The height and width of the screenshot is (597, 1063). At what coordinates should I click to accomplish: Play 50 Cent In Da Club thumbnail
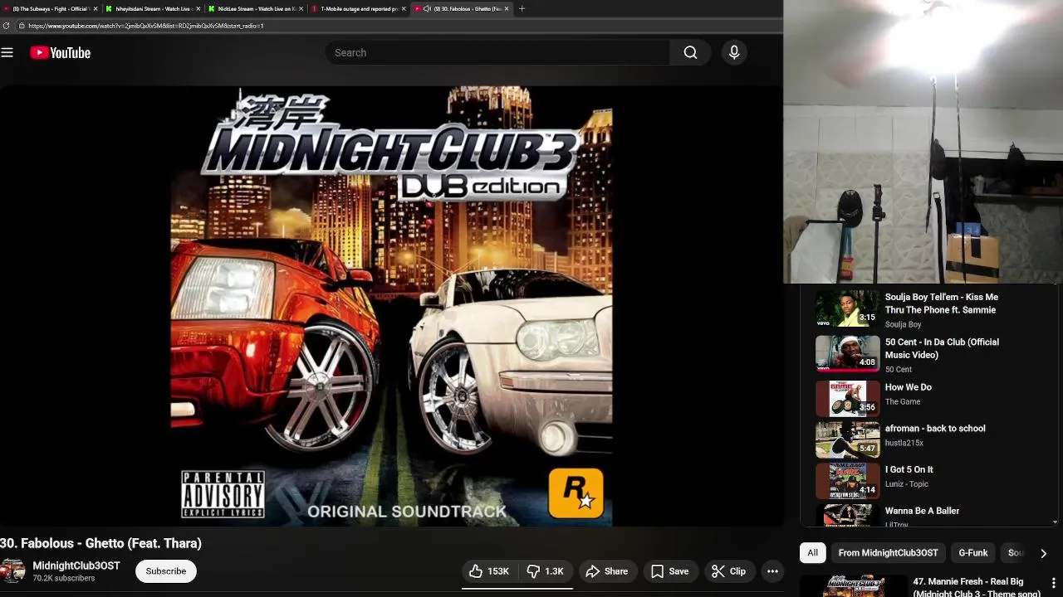[x=847, y=353]
